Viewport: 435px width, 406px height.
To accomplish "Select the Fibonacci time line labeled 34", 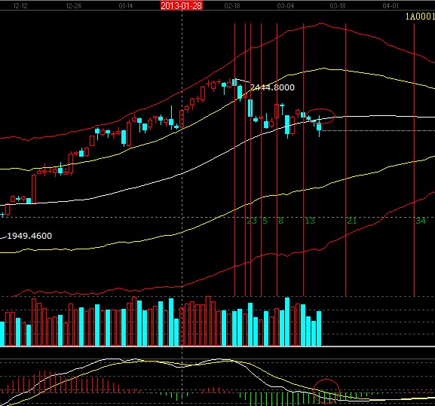I will coord(414,160).
